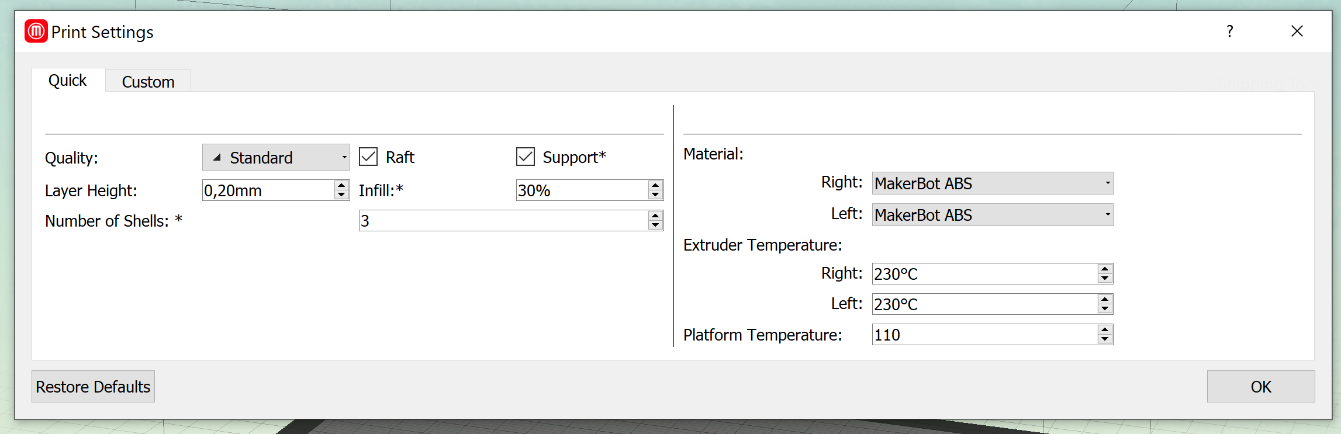
Task: Expand the Left material MakerBot ABS dropdown
Action: click(x=993, y=215)
